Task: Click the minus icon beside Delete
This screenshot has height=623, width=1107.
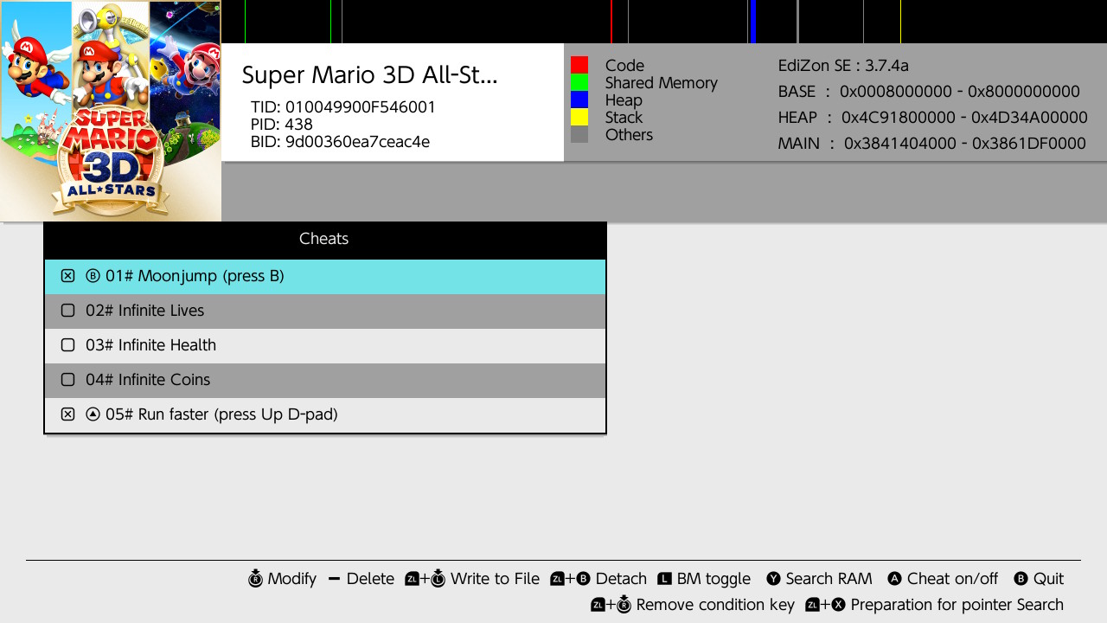Action: tap(335, 579)
